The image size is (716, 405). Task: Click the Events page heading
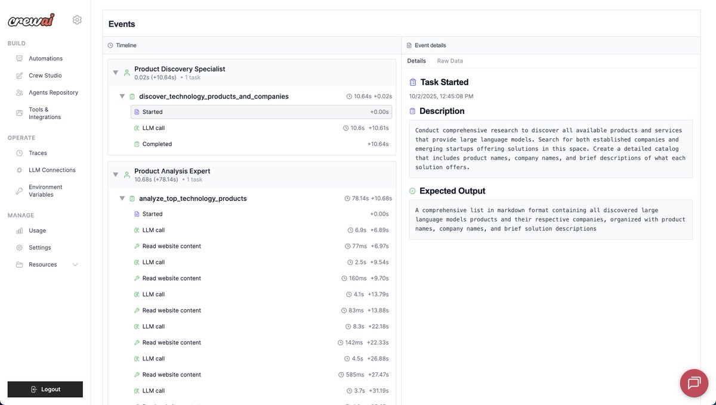[x=122, y=24]
